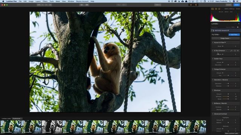Open the Help menu

(92, 1)
